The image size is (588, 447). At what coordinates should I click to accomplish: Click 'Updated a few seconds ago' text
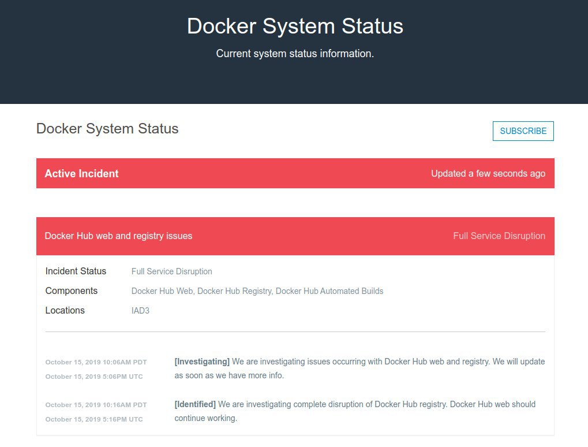(x=488, y=173)
